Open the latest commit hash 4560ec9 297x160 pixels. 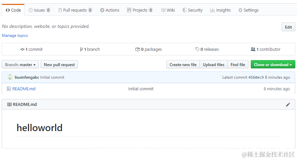point(256,77)
